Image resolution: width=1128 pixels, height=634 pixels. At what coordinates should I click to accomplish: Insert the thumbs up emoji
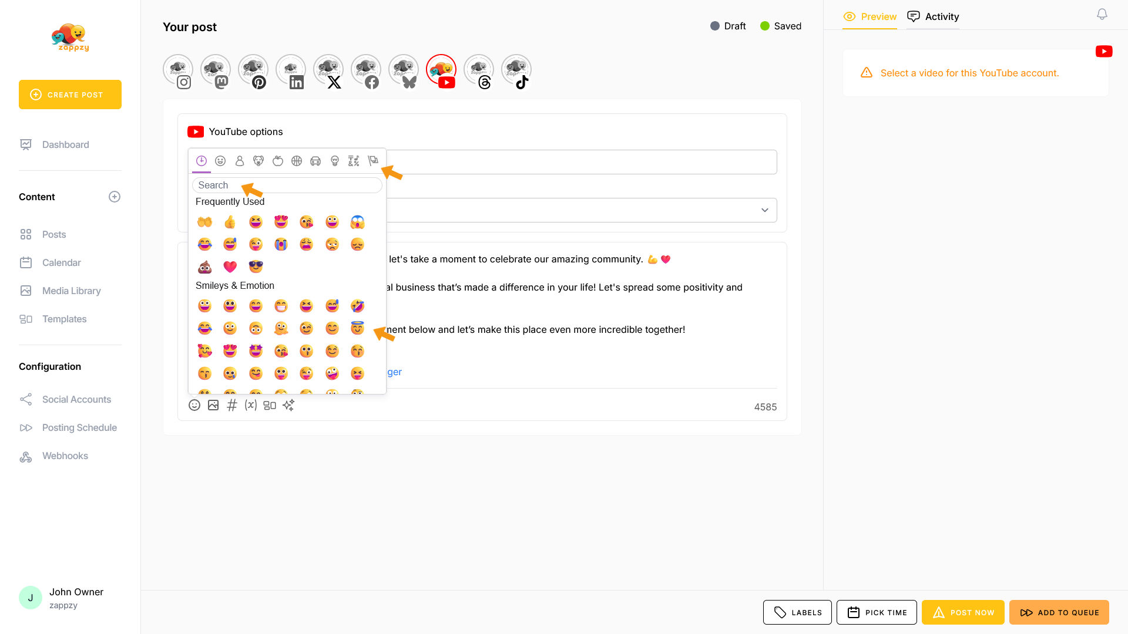pos(230,222)
